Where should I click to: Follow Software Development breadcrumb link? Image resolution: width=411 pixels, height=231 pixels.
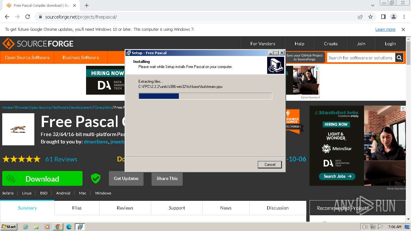coord(73,107)
